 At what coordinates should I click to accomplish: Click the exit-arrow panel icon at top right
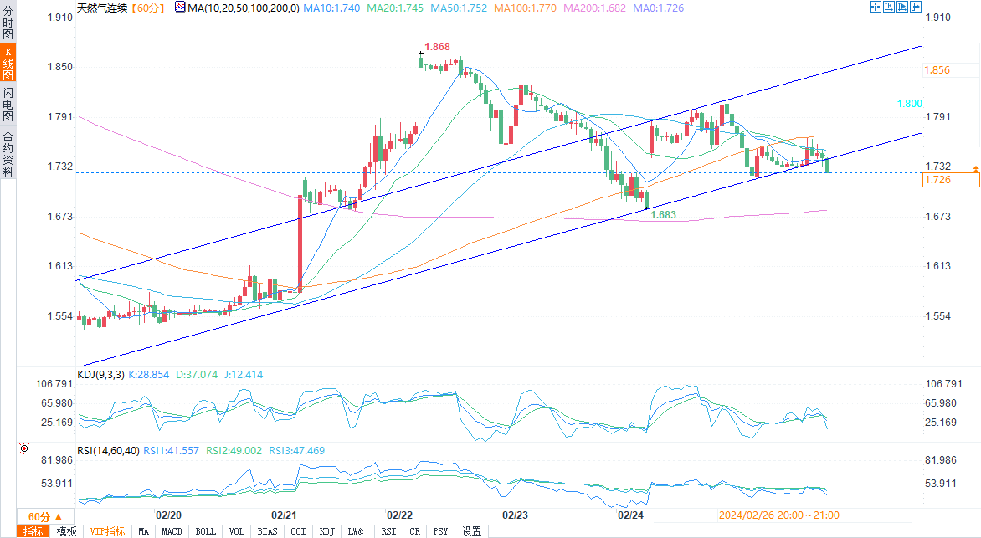pos(916,7)
